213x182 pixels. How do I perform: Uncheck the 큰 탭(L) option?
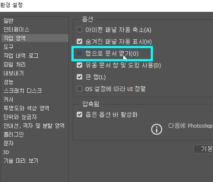click(x=79, y=77)
